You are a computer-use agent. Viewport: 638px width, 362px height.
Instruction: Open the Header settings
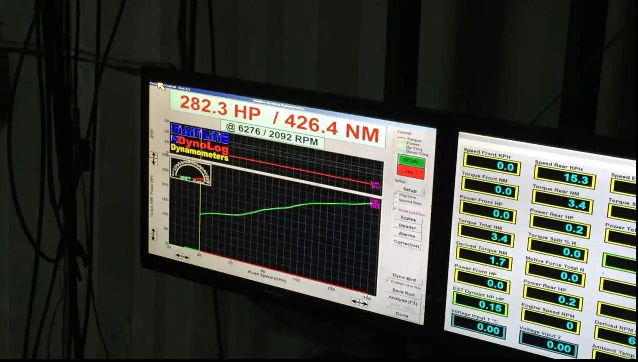408,227
